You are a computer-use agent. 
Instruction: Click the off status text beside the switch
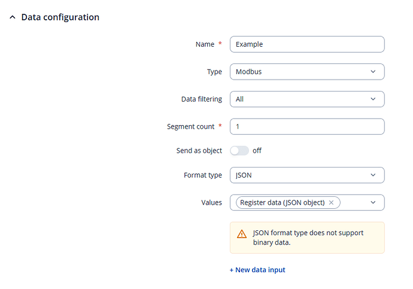pyautogui.click(x=257, y=151)
